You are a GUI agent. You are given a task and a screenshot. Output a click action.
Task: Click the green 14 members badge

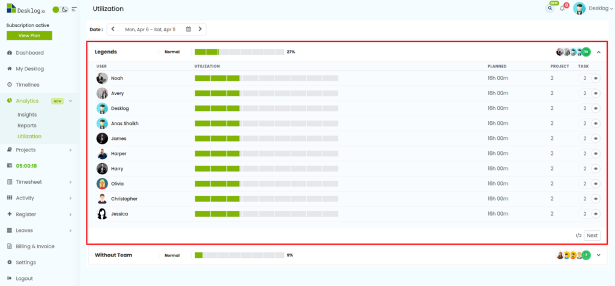coord(586,52)
